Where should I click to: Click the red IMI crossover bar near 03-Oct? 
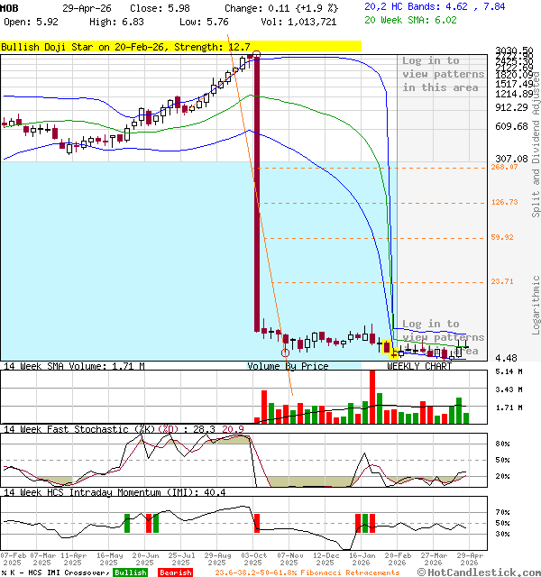pyautogui.click(x=257, y=523)
